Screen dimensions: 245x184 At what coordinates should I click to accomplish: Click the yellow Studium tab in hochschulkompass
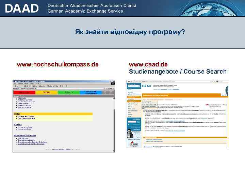point(47,92)
